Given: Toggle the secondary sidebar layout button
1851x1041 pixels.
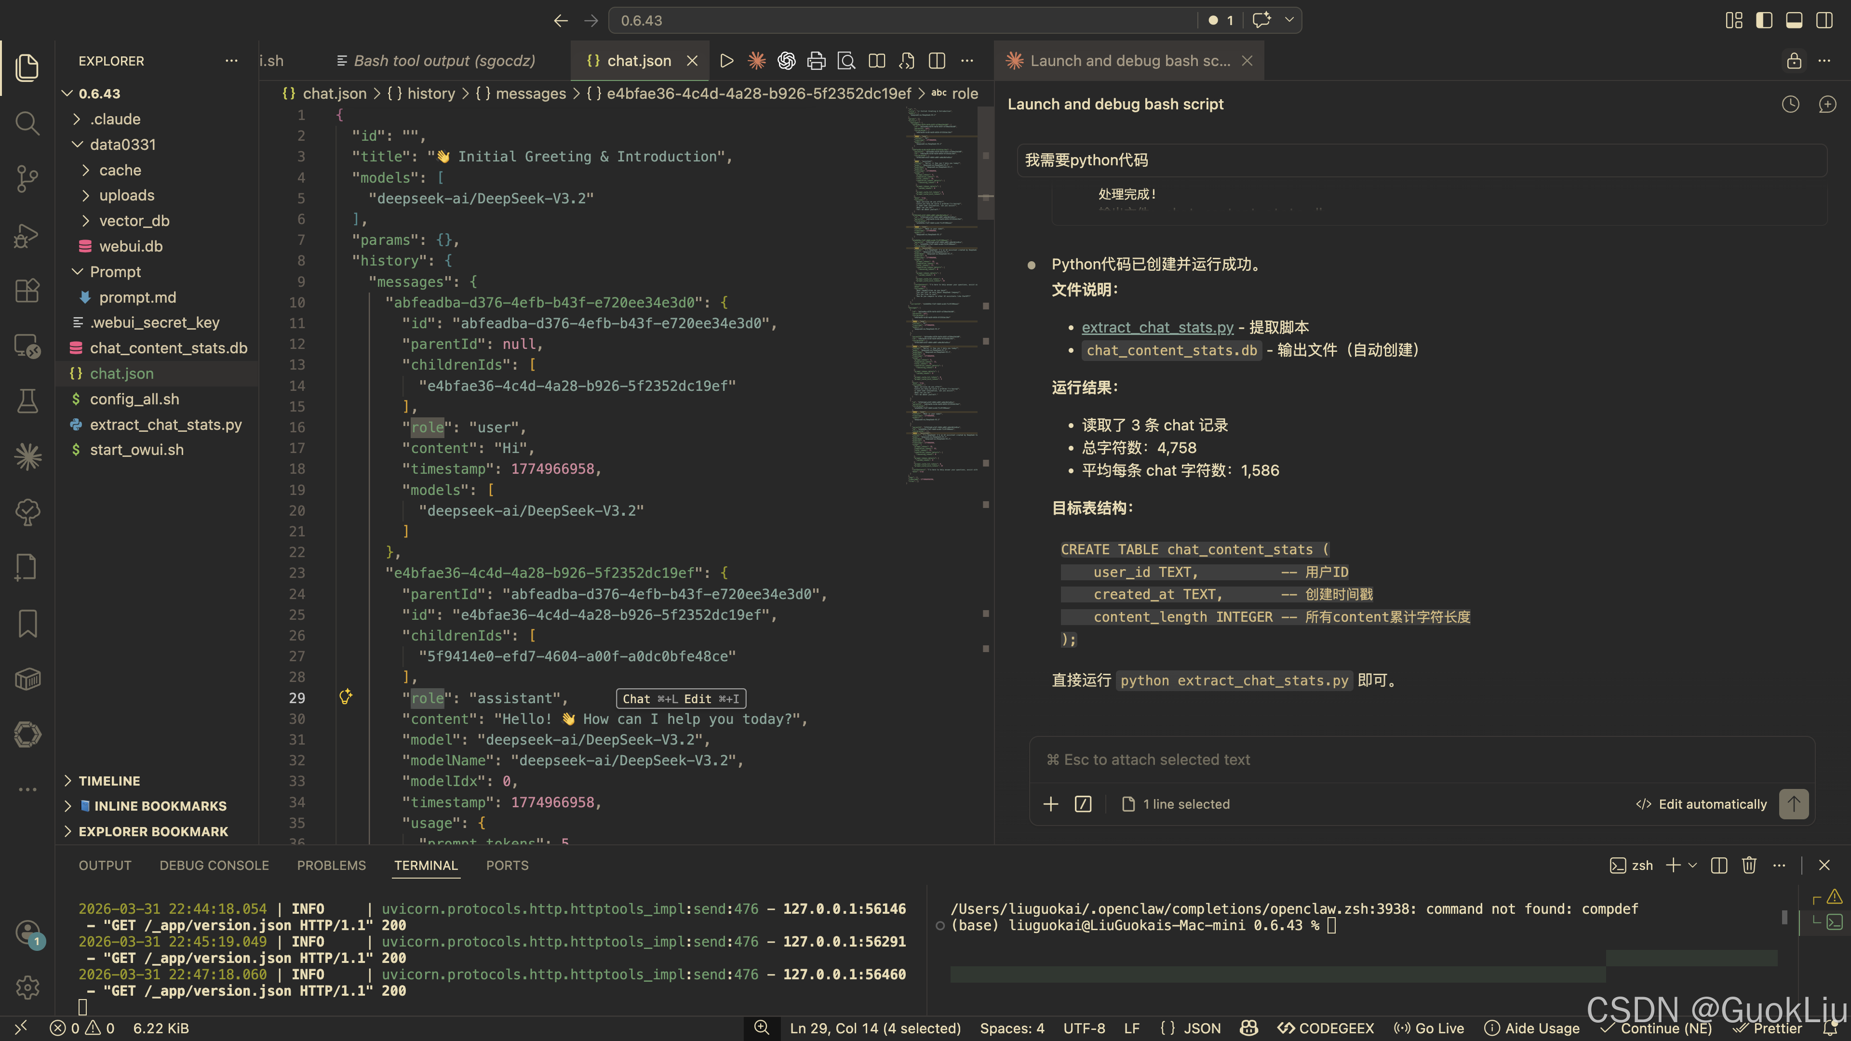Looking at the screenshot, I should point(1824,20).
